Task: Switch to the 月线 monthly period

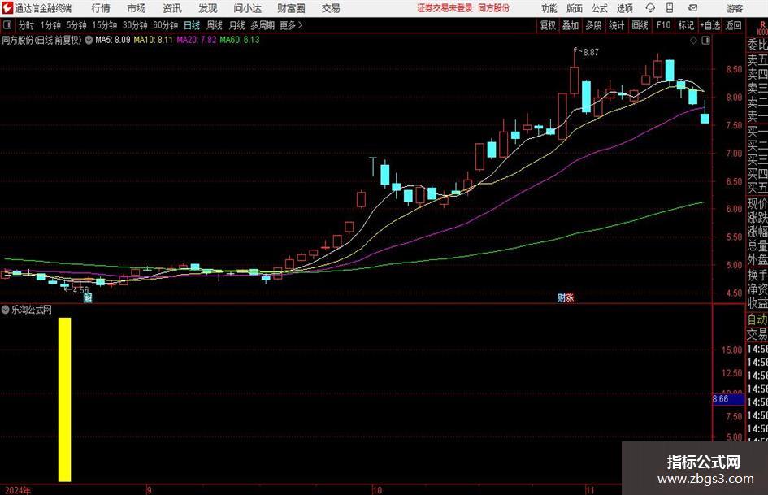Action: [236, 25]
